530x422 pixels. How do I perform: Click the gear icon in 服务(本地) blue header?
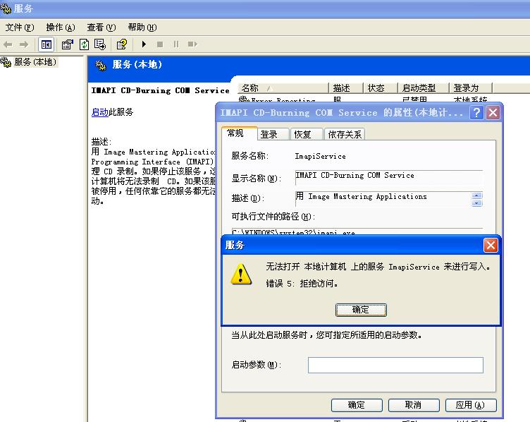click(x=101, y=65)
